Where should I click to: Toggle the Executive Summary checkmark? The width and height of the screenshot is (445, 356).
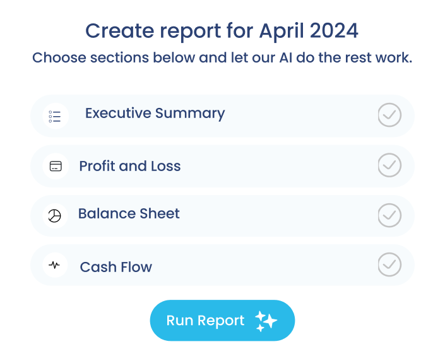389,115
